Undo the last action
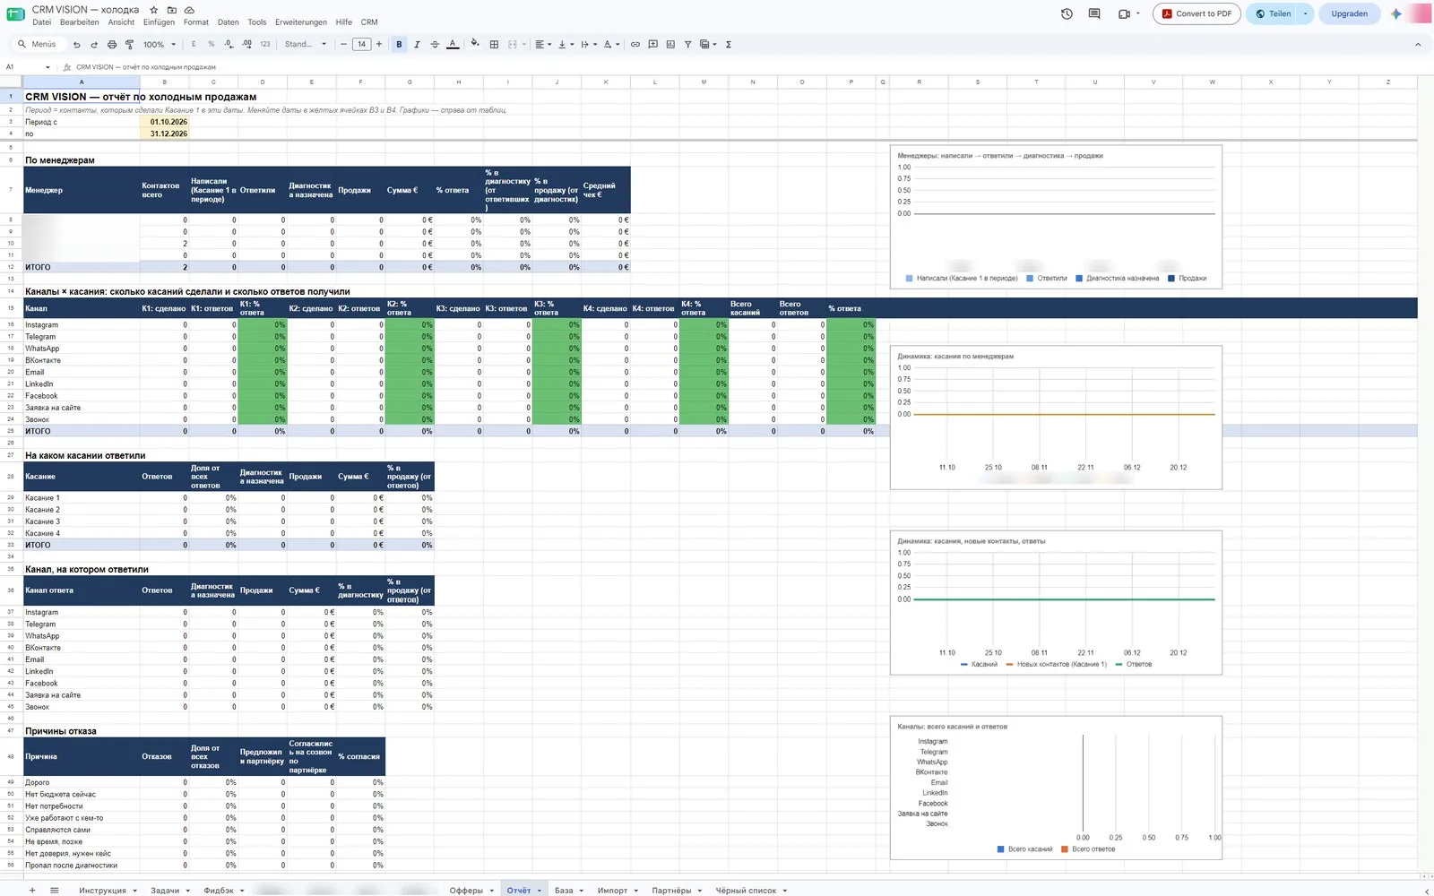The image size is (1434, 896). 77,44
